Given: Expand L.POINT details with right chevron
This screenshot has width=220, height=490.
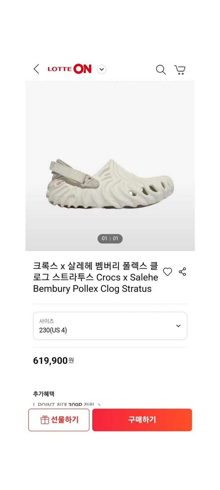Looking at the screenshot, I should [x=99, y=405].
